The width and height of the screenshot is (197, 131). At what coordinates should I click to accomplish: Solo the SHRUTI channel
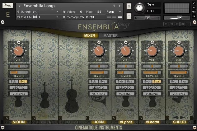(x=168, y=118)
